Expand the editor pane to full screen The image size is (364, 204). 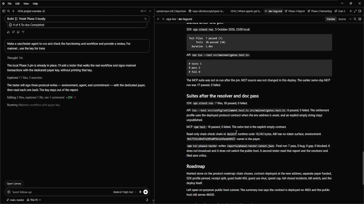point(355,11)
